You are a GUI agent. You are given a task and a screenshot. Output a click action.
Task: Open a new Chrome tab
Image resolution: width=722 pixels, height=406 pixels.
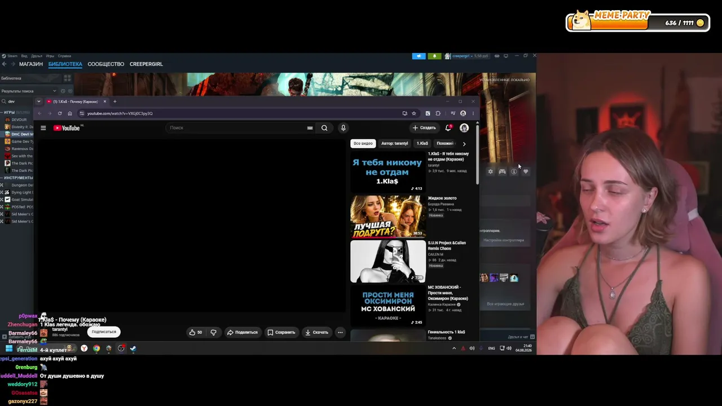[x=115, y=101]
